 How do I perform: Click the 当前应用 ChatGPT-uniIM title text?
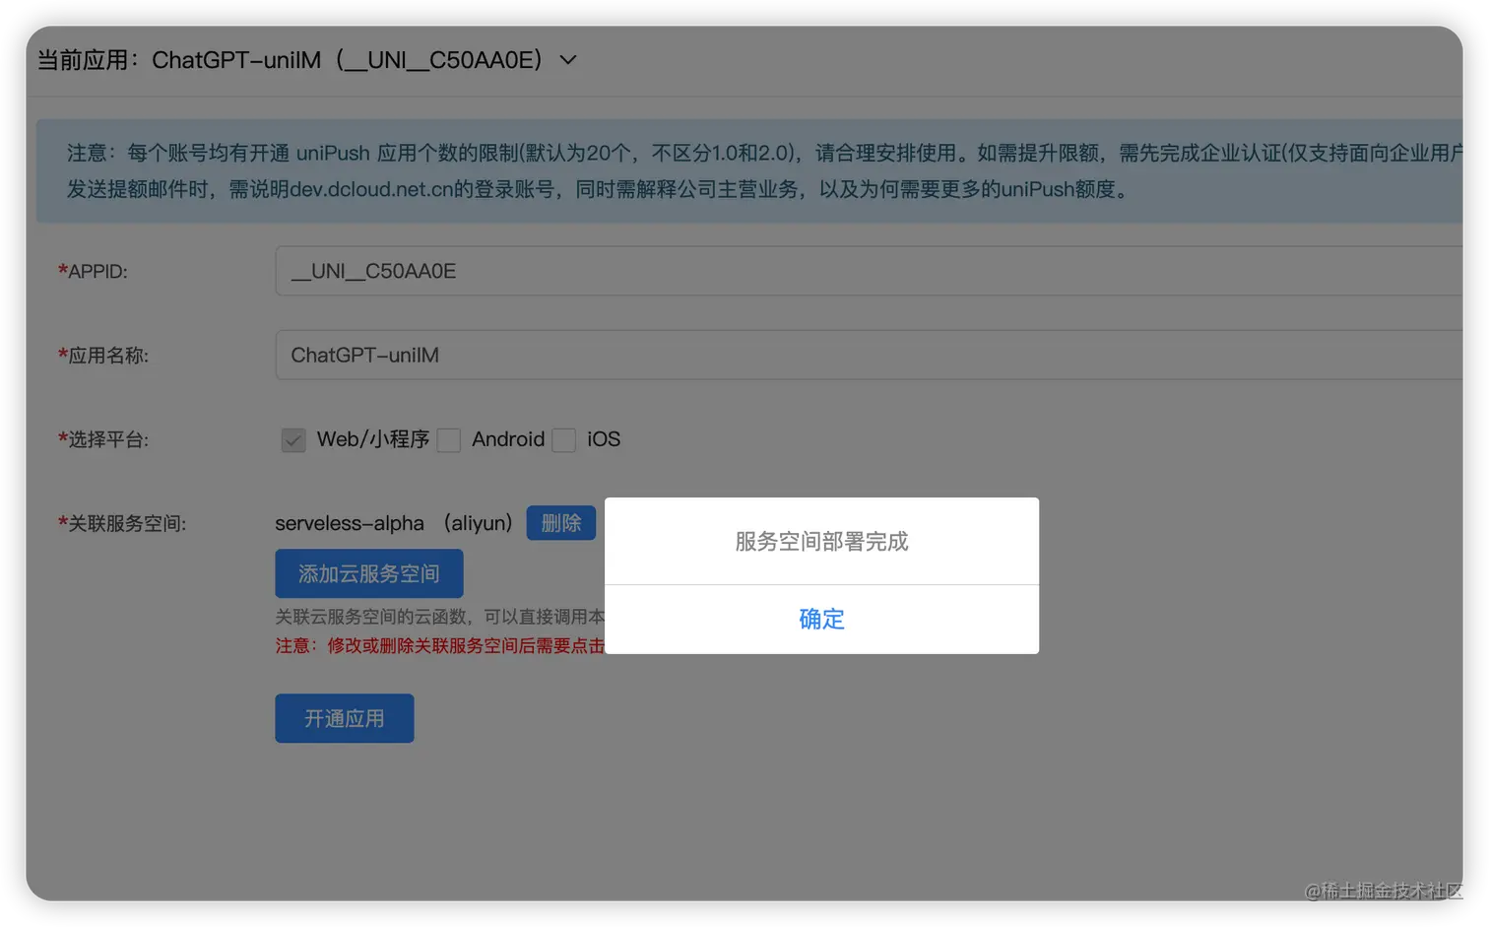point(290,60)
